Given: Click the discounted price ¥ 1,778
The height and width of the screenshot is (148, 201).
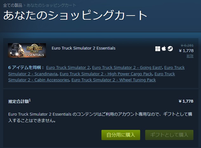Looking at the screenshot, I should point(186,51).
